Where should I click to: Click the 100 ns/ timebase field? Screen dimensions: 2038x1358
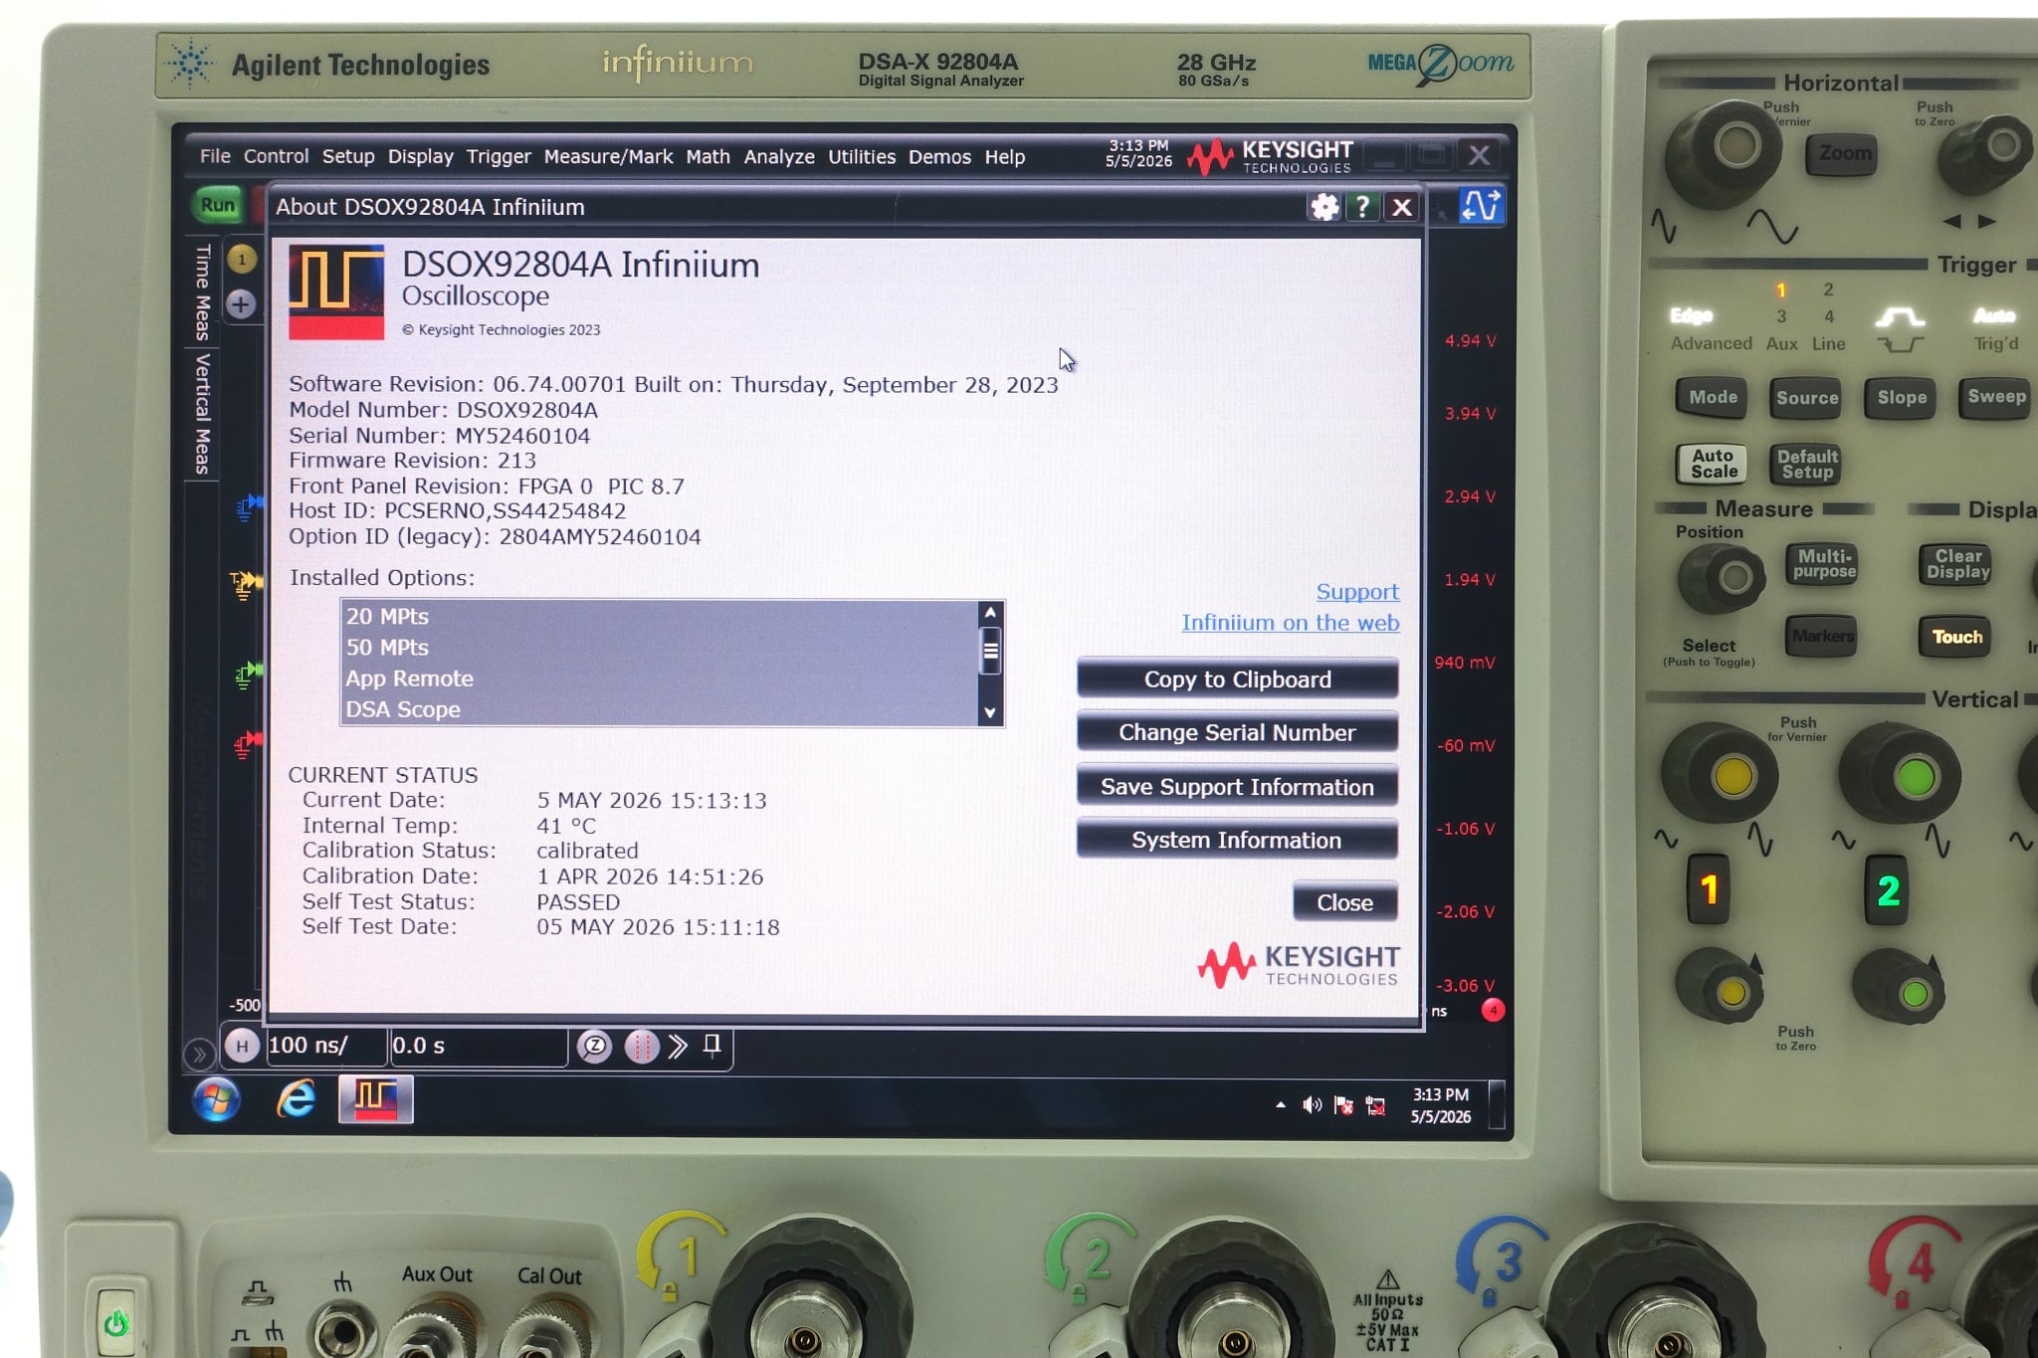tap(326, 1046)
